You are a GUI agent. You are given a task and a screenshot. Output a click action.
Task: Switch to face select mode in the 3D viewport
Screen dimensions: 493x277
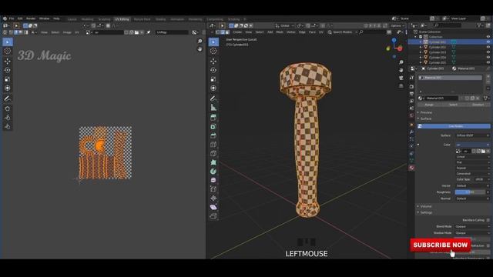(227, 32)
